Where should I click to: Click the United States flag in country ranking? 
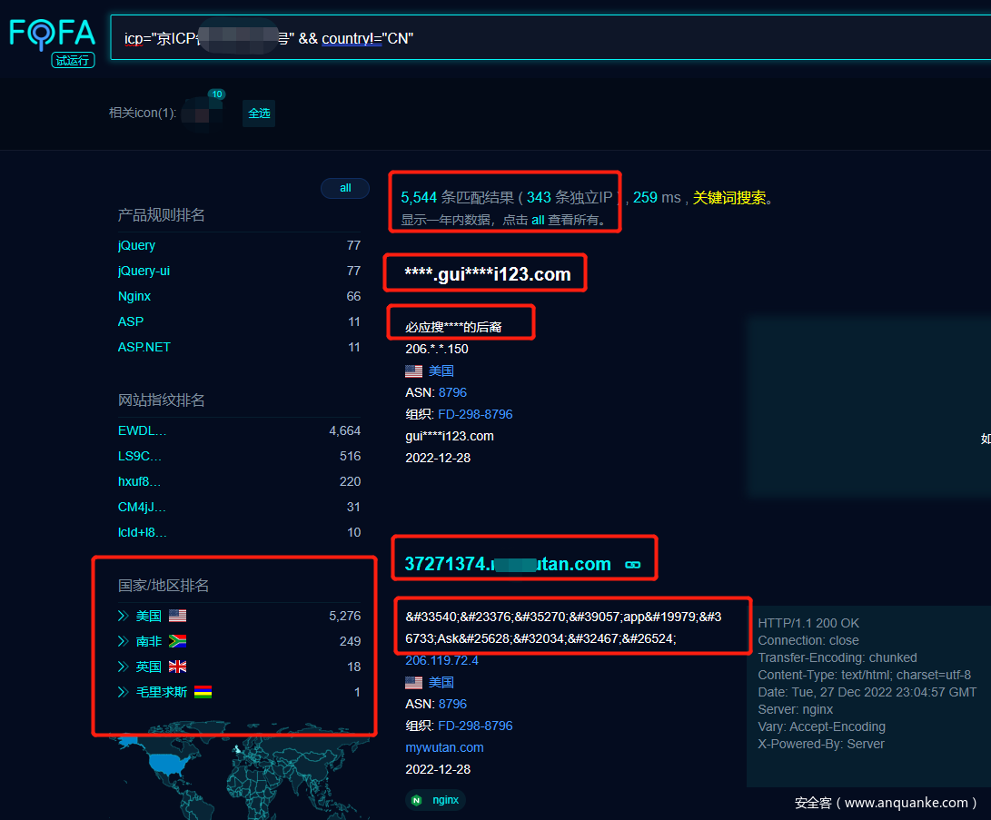click(177, 616)
